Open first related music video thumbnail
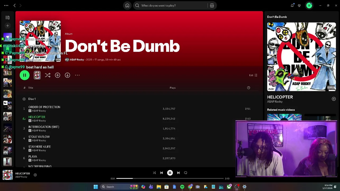This screenshot has width=340, height=191. click(284, 117)
